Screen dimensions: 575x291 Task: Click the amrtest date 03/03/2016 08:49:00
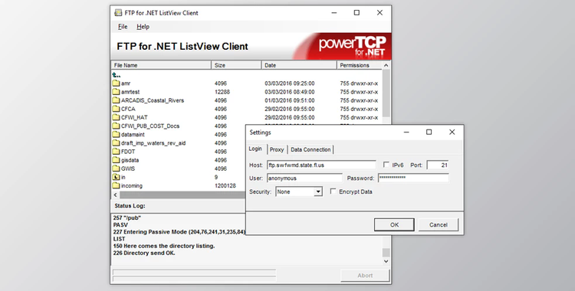[290, 92]
